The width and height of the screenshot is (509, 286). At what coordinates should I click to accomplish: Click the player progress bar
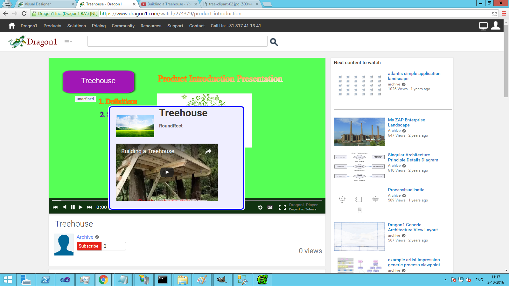(x=187, y=200)
